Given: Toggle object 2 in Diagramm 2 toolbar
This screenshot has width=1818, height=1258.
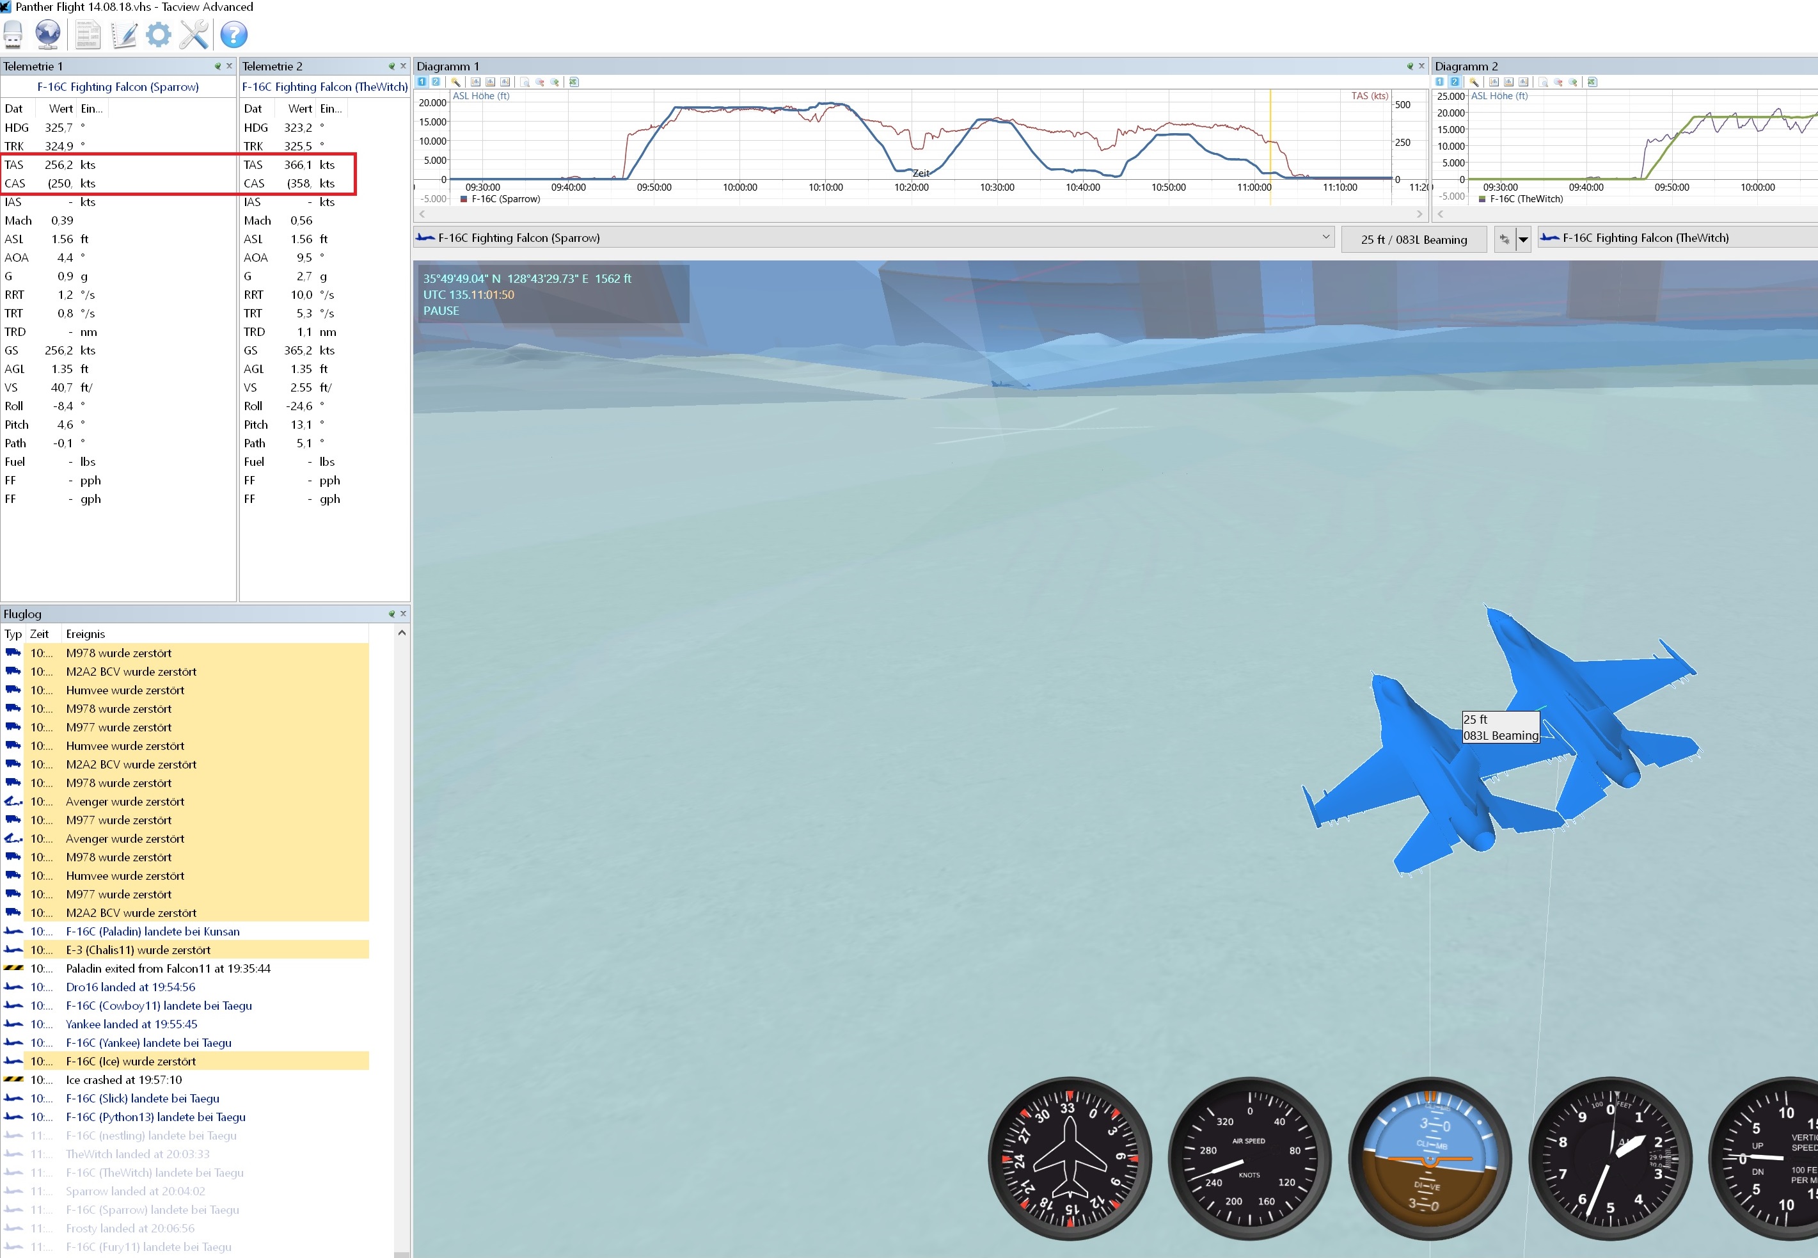Looking at the screenshot, I should pos(1455,82).
